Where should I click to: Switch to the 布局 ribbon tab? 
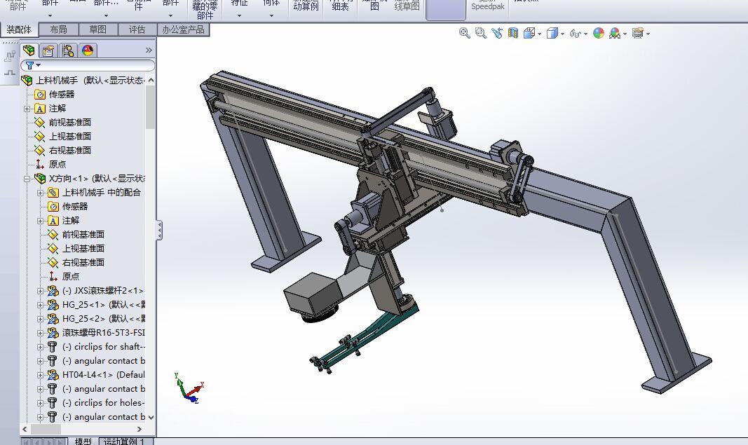59,29
